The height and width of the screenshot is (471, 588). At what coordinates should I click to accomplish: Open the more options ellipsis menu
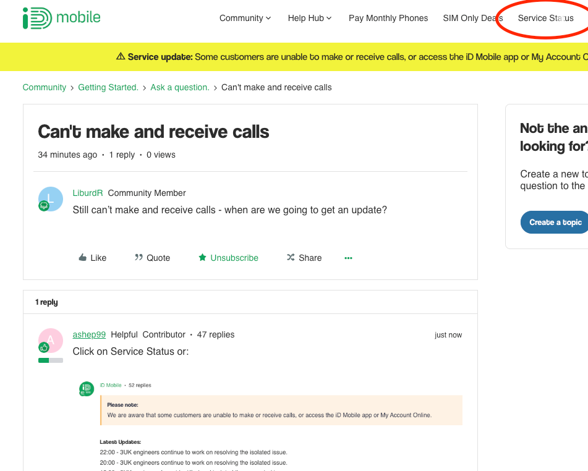click(x=348, y=258)
